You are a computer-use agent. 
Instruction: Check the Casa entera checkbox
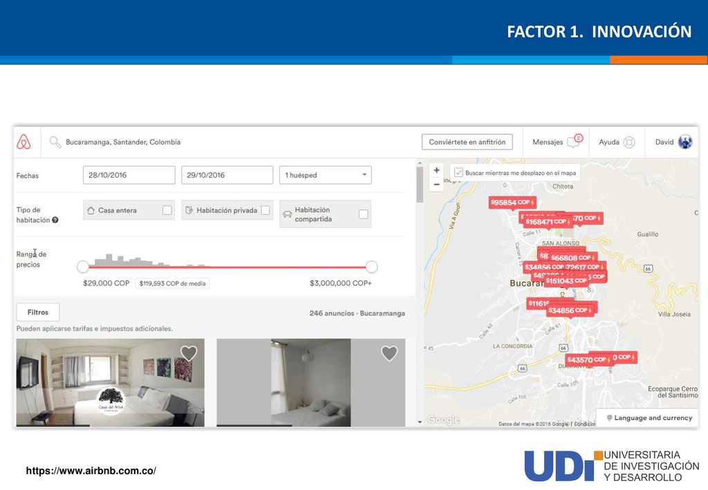(167, 210)
